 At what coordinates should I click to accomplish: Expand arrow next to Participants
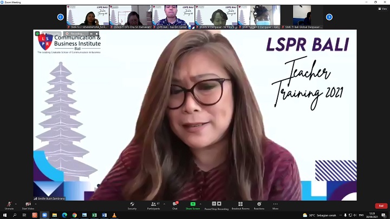pyautogui.click(x=164, y=204)
